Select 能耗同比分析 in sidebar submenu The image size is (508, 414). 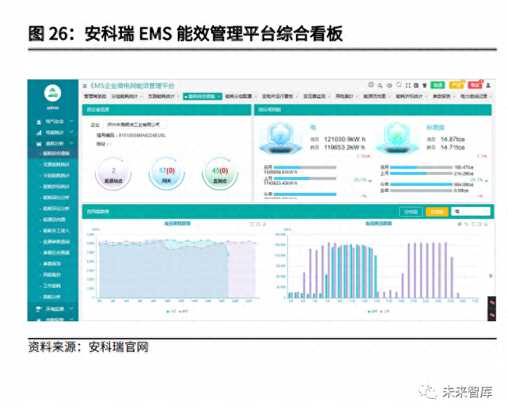[57, 198]
